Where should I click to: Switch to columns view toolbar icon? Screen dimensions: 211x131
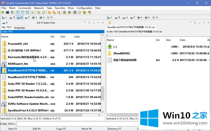click(22, 13)
